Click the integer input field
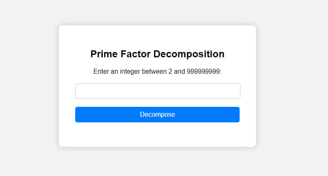328x176 pixels. coord(157,91)
